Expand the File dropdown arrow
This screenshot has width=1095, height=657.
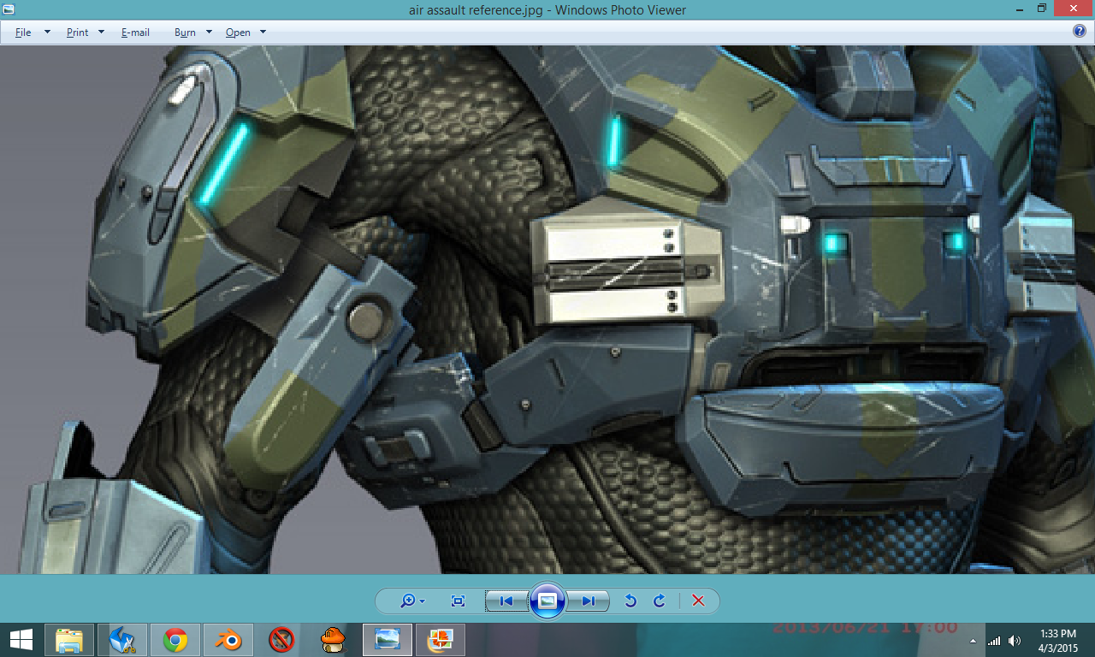[47, 33]
